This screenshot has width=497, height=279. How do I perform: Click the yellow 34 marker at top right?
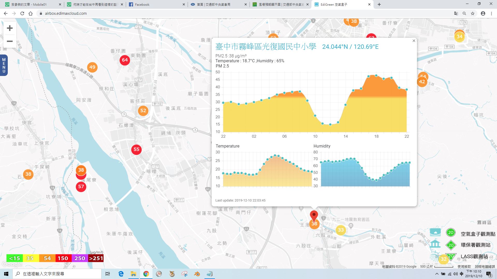tap(459, 37)
